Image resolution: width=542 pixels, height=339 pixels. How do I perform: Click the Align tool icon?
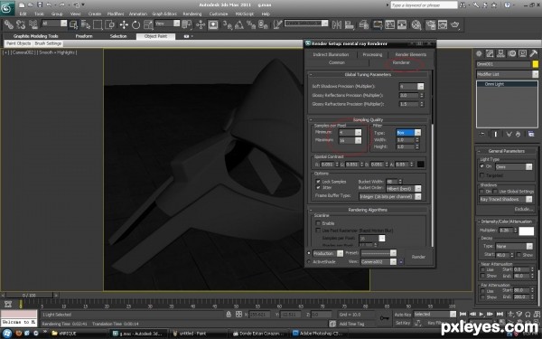[x=350, y=25]
